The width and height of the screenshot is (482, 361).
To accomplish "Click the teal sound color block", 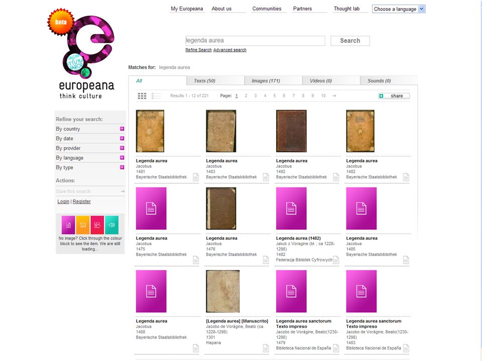I will pyautogui.click(x=111, y=225).
